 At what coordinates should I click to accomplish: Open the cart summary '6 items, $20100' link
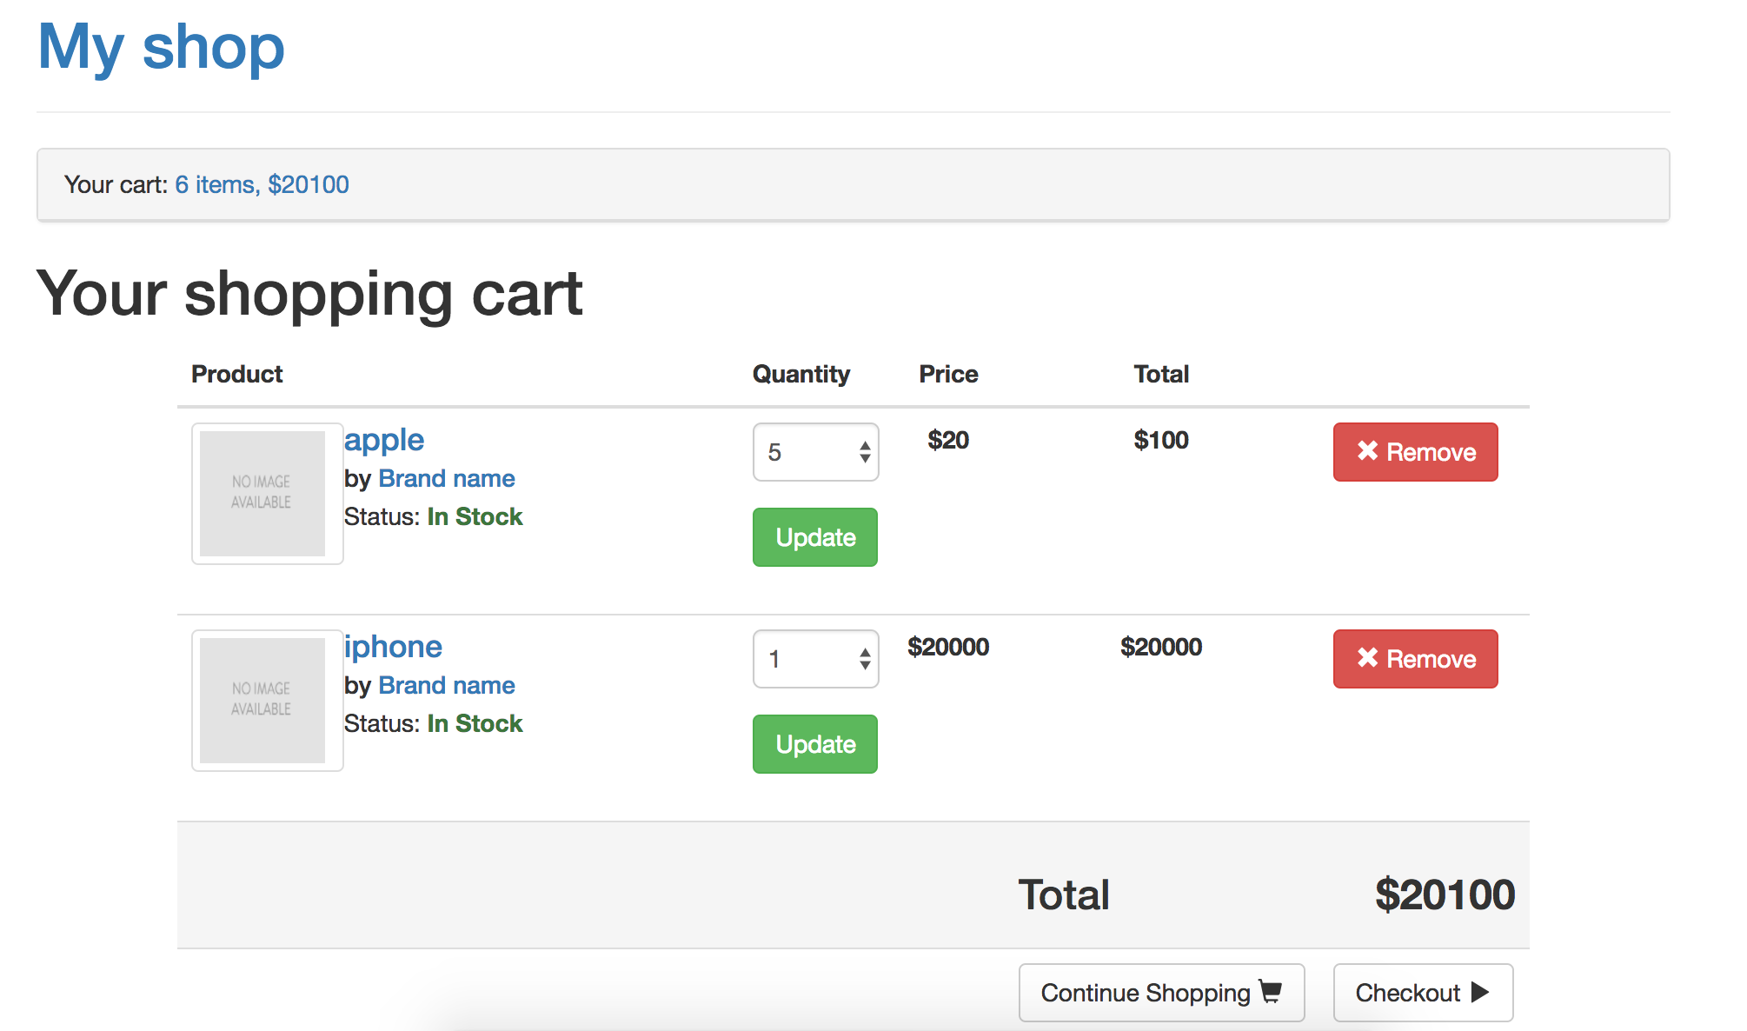point(262,184)
